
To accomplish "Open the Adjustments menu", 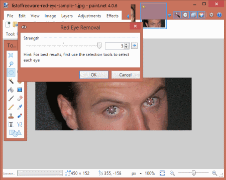I will (x=89, y=16).
